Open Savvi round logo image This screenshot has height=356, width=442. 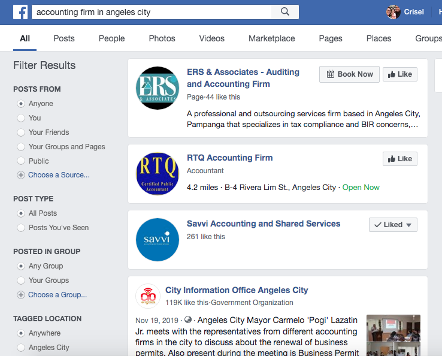click(158, 240)
